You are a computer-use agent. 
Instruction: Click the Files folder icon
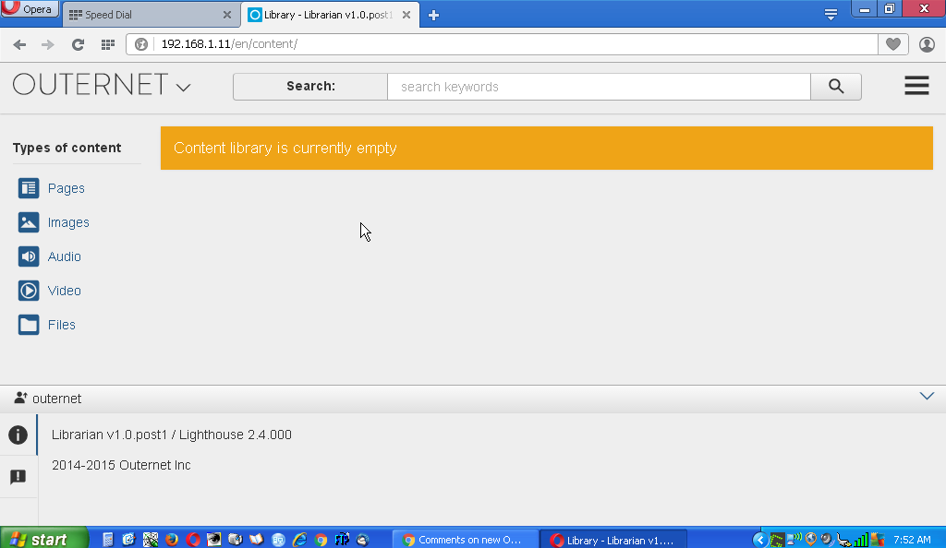pyautogui.click(x=29, y=325)
